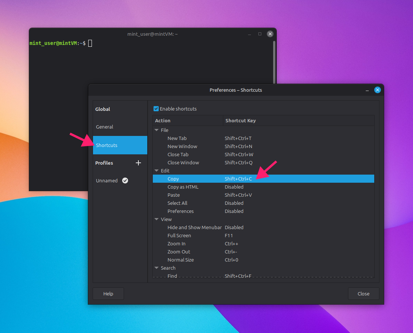Edit the Shift+Ctrl+V shortcut for Paste

point(238,195)
